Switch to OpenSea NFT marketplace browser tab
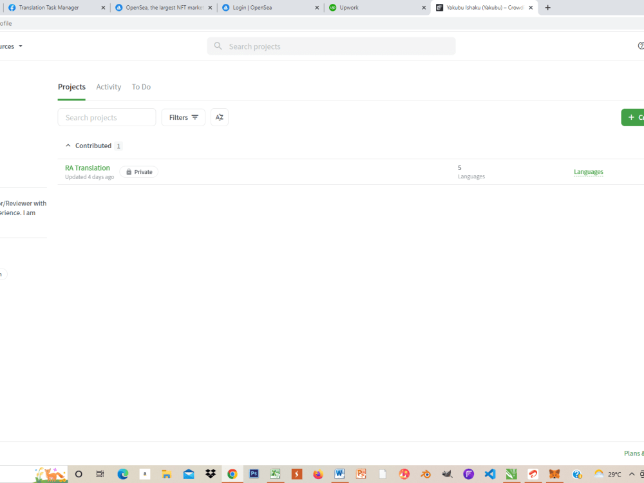644x483 pixels. (164, 7)
